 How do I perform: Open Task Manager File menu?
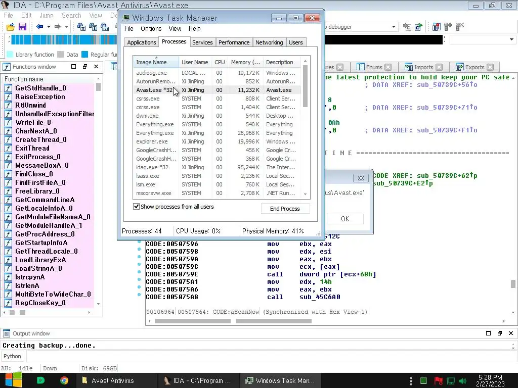pos(129,28)
